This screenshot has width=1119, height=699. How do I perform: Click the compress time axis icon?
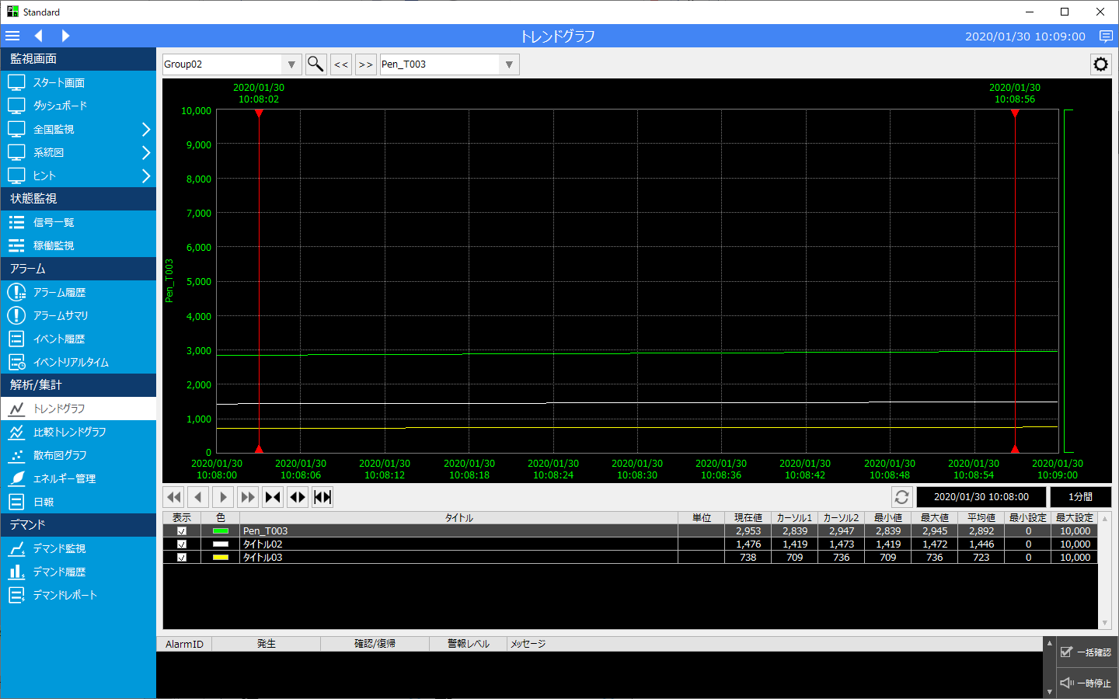point(273,497)
